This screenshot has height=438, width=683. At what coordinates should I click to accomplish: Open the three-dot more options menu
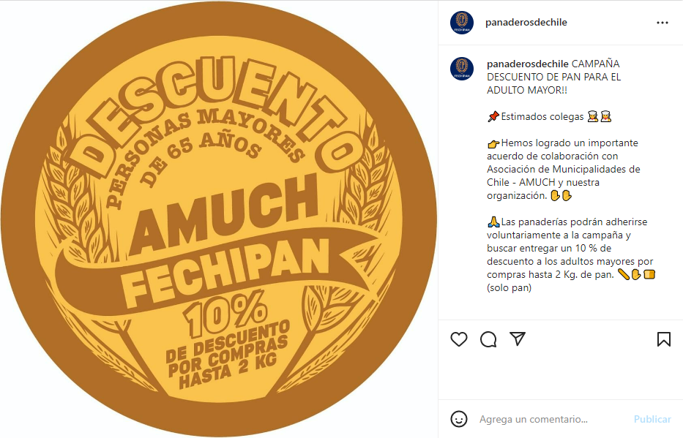coord(663,23)
